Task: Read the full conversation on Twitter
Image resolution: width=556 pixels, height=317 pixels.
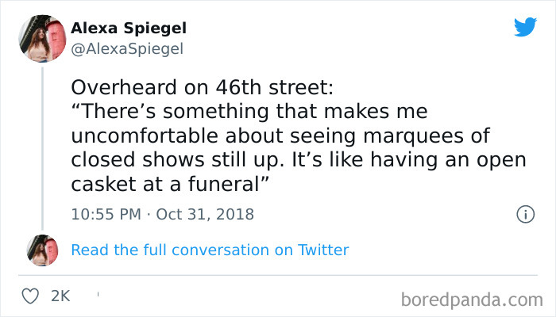Action: click(210, 250)
